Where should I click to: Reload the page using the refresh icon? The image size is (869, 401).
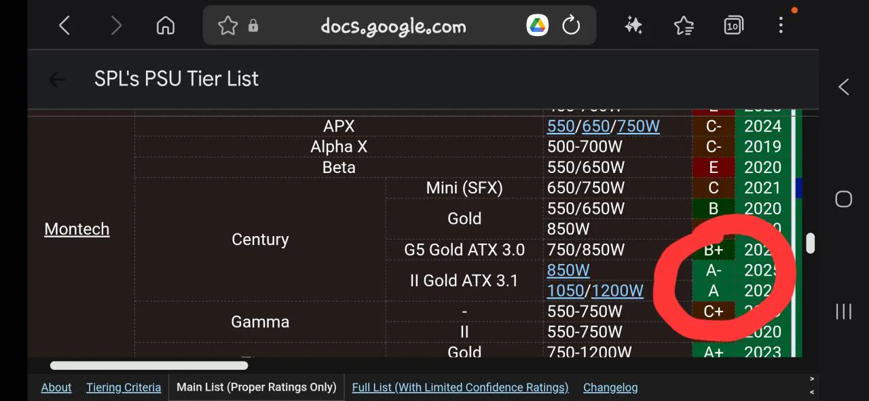[571, 25]
